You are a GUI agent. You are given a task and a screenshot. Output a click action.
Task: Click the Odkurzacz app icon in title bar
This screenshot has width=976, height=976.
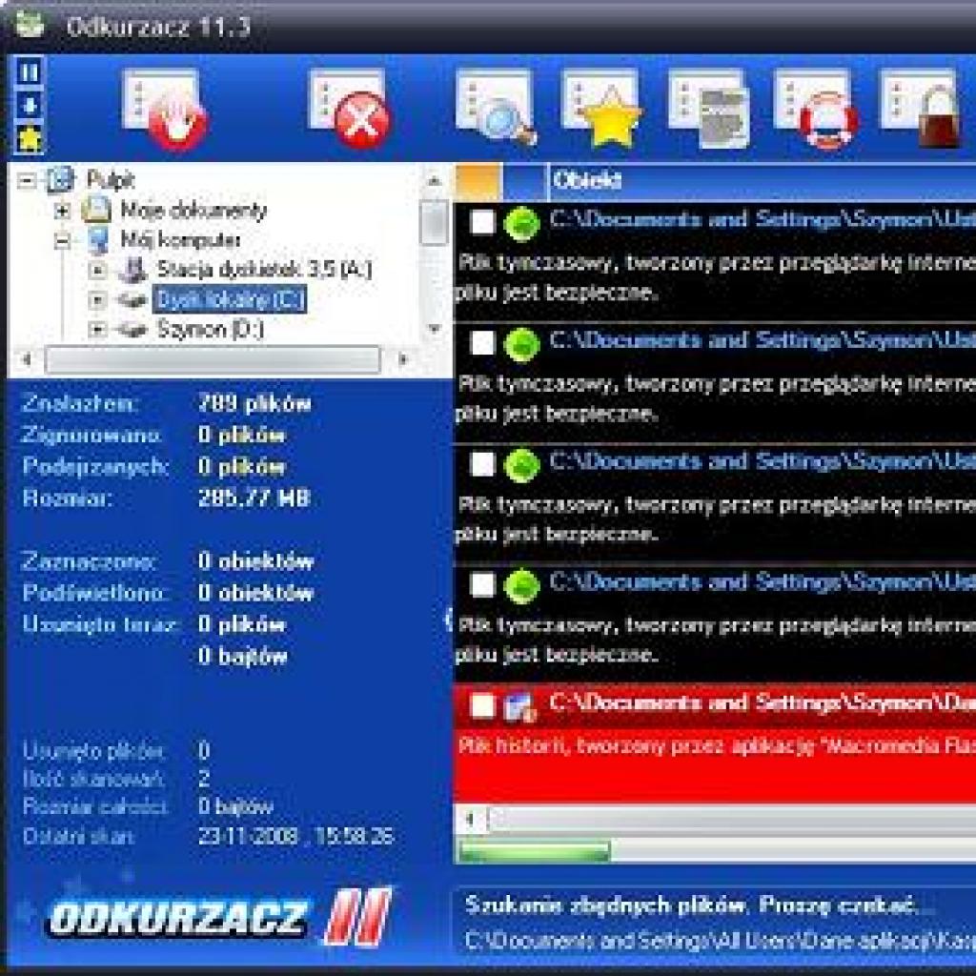29,25
